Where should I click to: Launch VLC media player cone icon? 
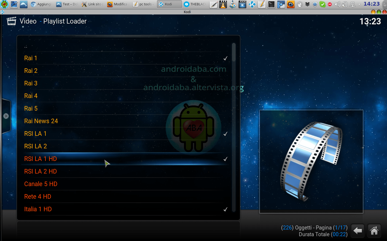point(223,4)
